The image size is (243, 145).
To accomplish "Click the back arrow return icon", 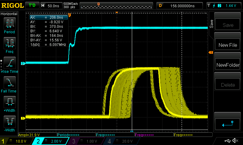I will (x=228, y=123).
